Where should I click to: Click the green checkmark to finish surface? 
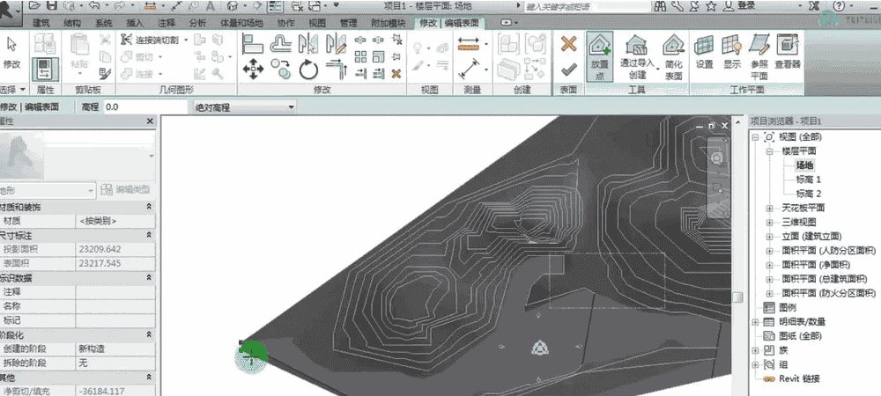(568, 70)
